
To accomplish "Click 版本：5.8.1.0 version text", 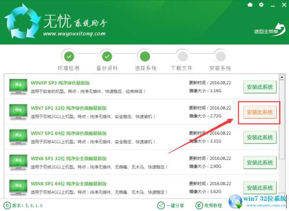I will pos(27,206).
